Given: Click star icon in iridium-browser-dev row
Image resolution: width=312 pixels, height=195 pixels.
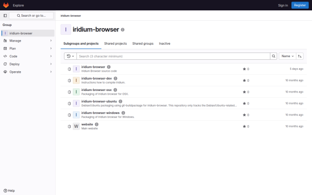Looking at the screenshot, I should [244, 81].
